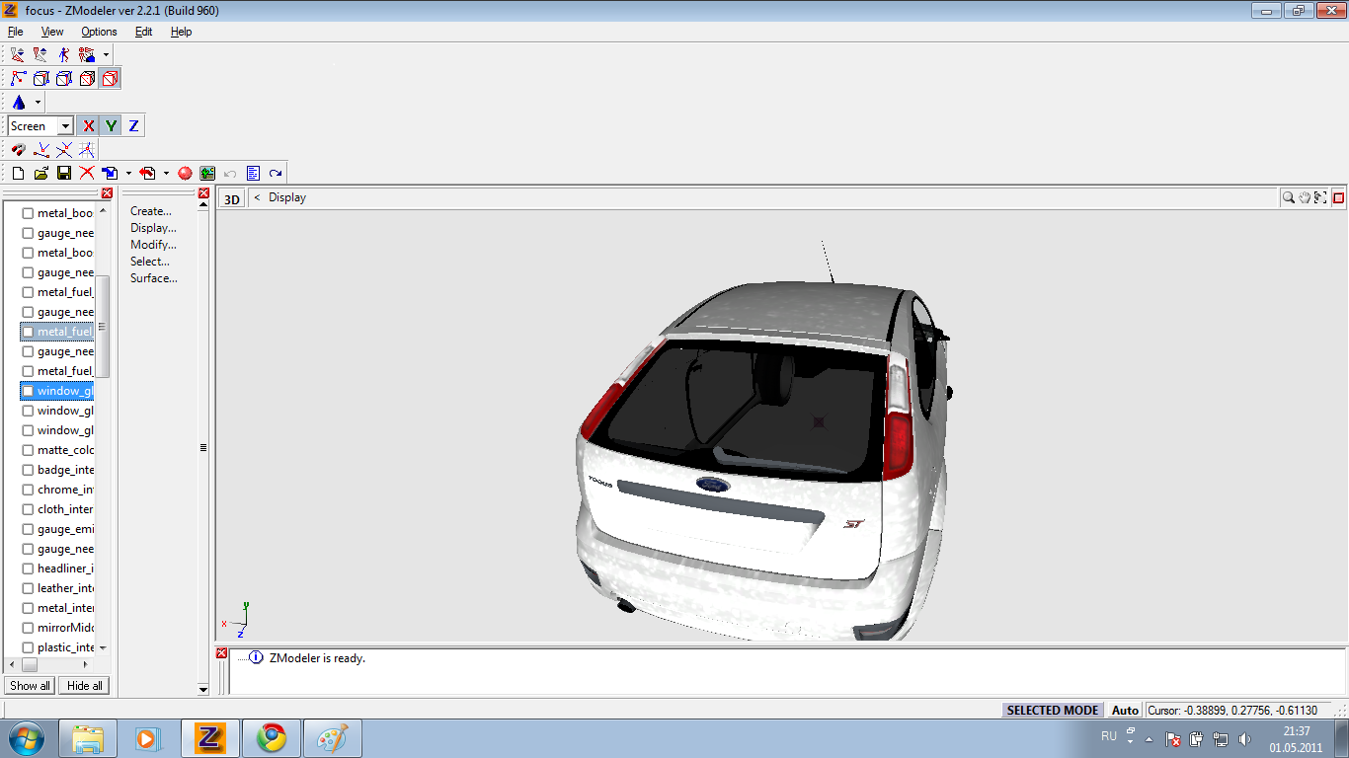Click the blue redo arrow icon
1349x758 pixels.
pos(276,173)
